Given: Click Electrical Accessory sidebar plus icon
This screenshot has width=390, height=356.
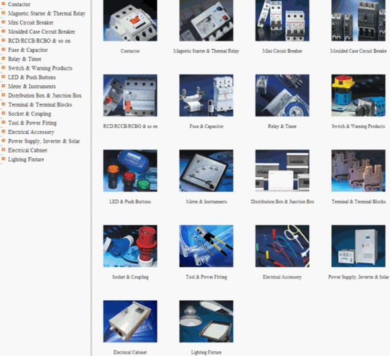Looking at the screenshot, I should point(3,131).
